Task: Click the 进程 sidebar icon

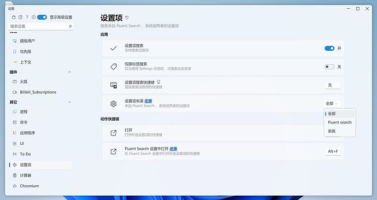Action: 15,112
